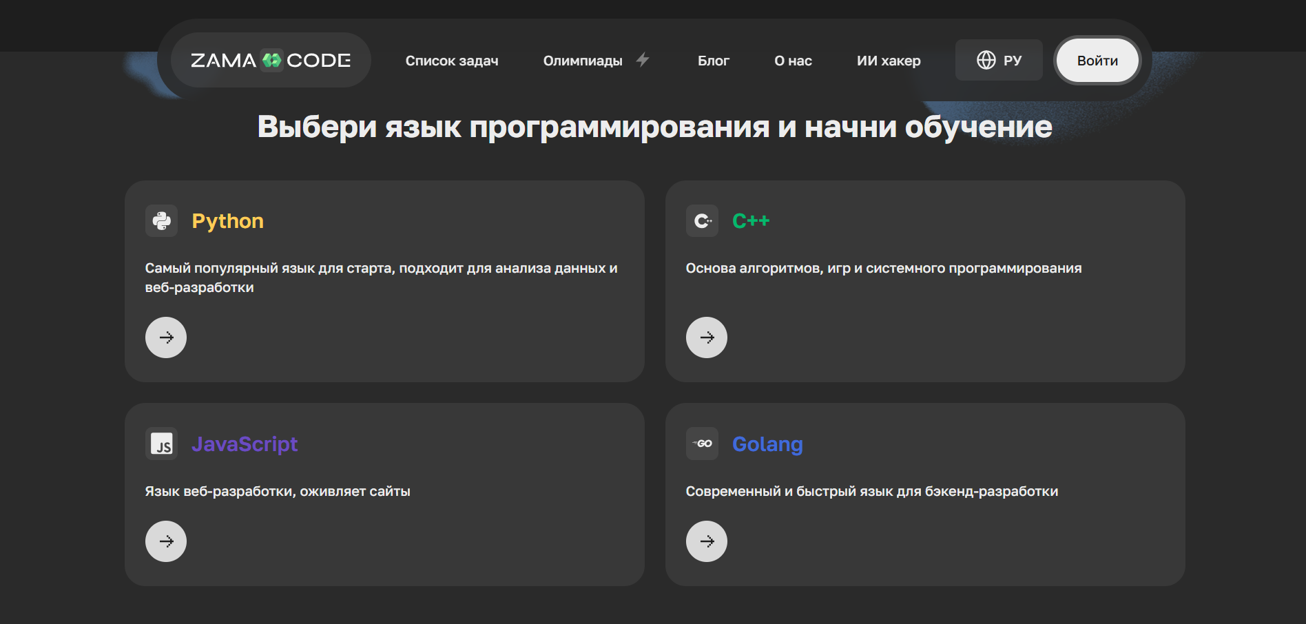Click the globe icon in language selector

click(x=985, y=60)
